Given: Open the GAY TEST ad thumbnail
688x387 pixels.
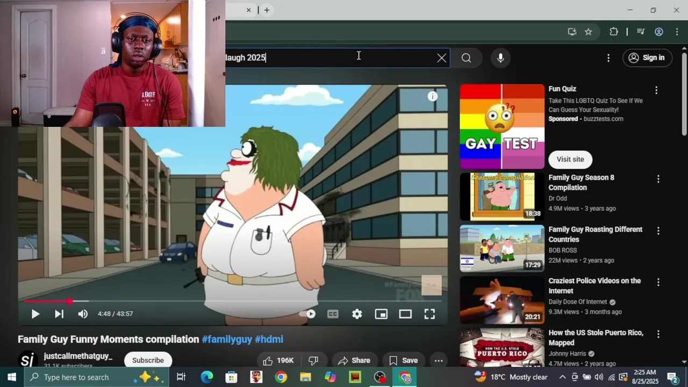Looking at the screenshot, I should (502, 126).
